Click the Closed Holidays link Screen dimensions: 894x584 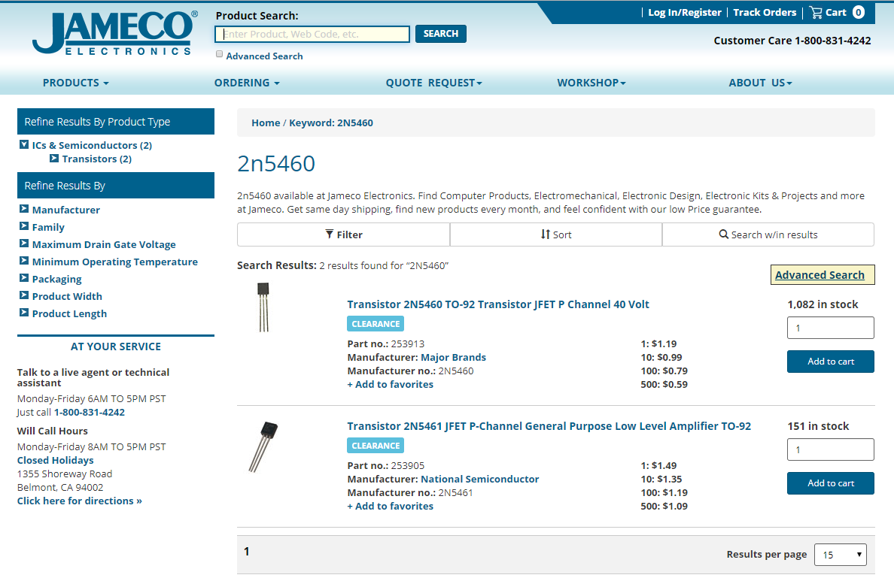coord(55,461)
